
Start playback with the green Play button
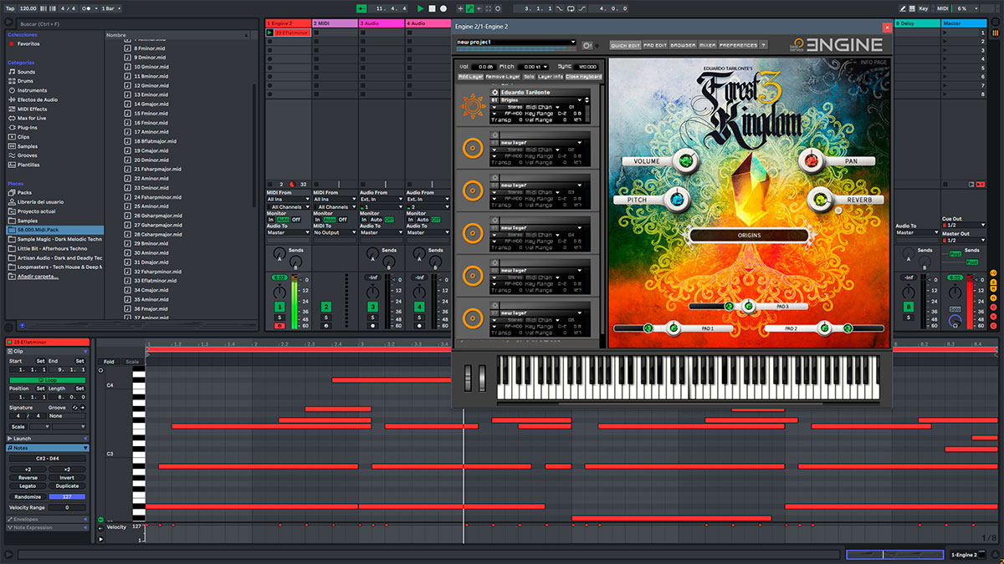pos(421,8)
